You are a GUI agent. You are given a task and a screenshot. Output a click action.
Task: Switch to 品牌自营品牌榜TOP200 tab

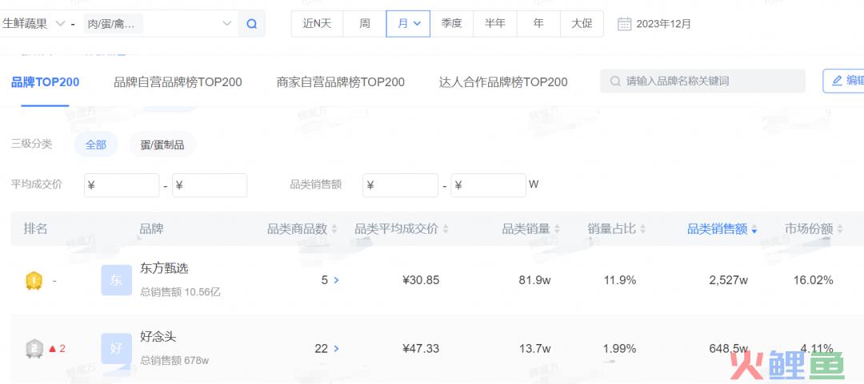click(x=178, y=82)
